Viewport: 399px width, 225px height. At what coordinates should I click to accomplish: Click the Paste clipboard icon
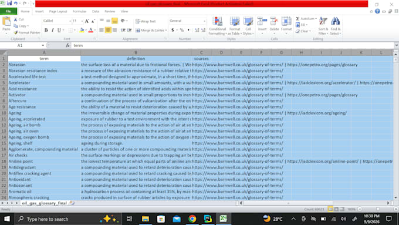point(6,22)
